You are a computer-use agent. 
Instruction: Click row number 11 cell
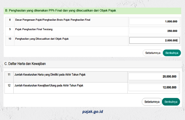(x=9, y=75)
